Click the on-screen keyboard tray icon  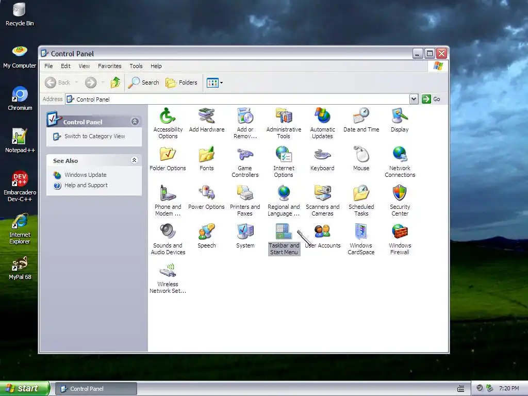[460, 389]
